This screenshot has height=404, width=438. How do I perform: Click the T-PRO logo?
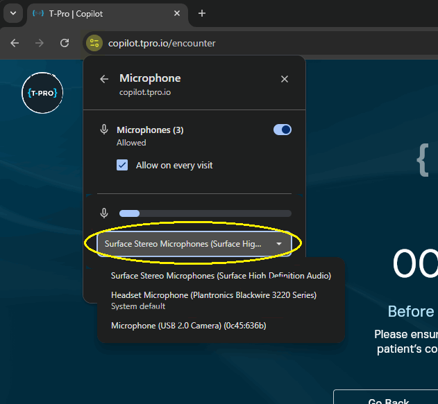point(42,92)
